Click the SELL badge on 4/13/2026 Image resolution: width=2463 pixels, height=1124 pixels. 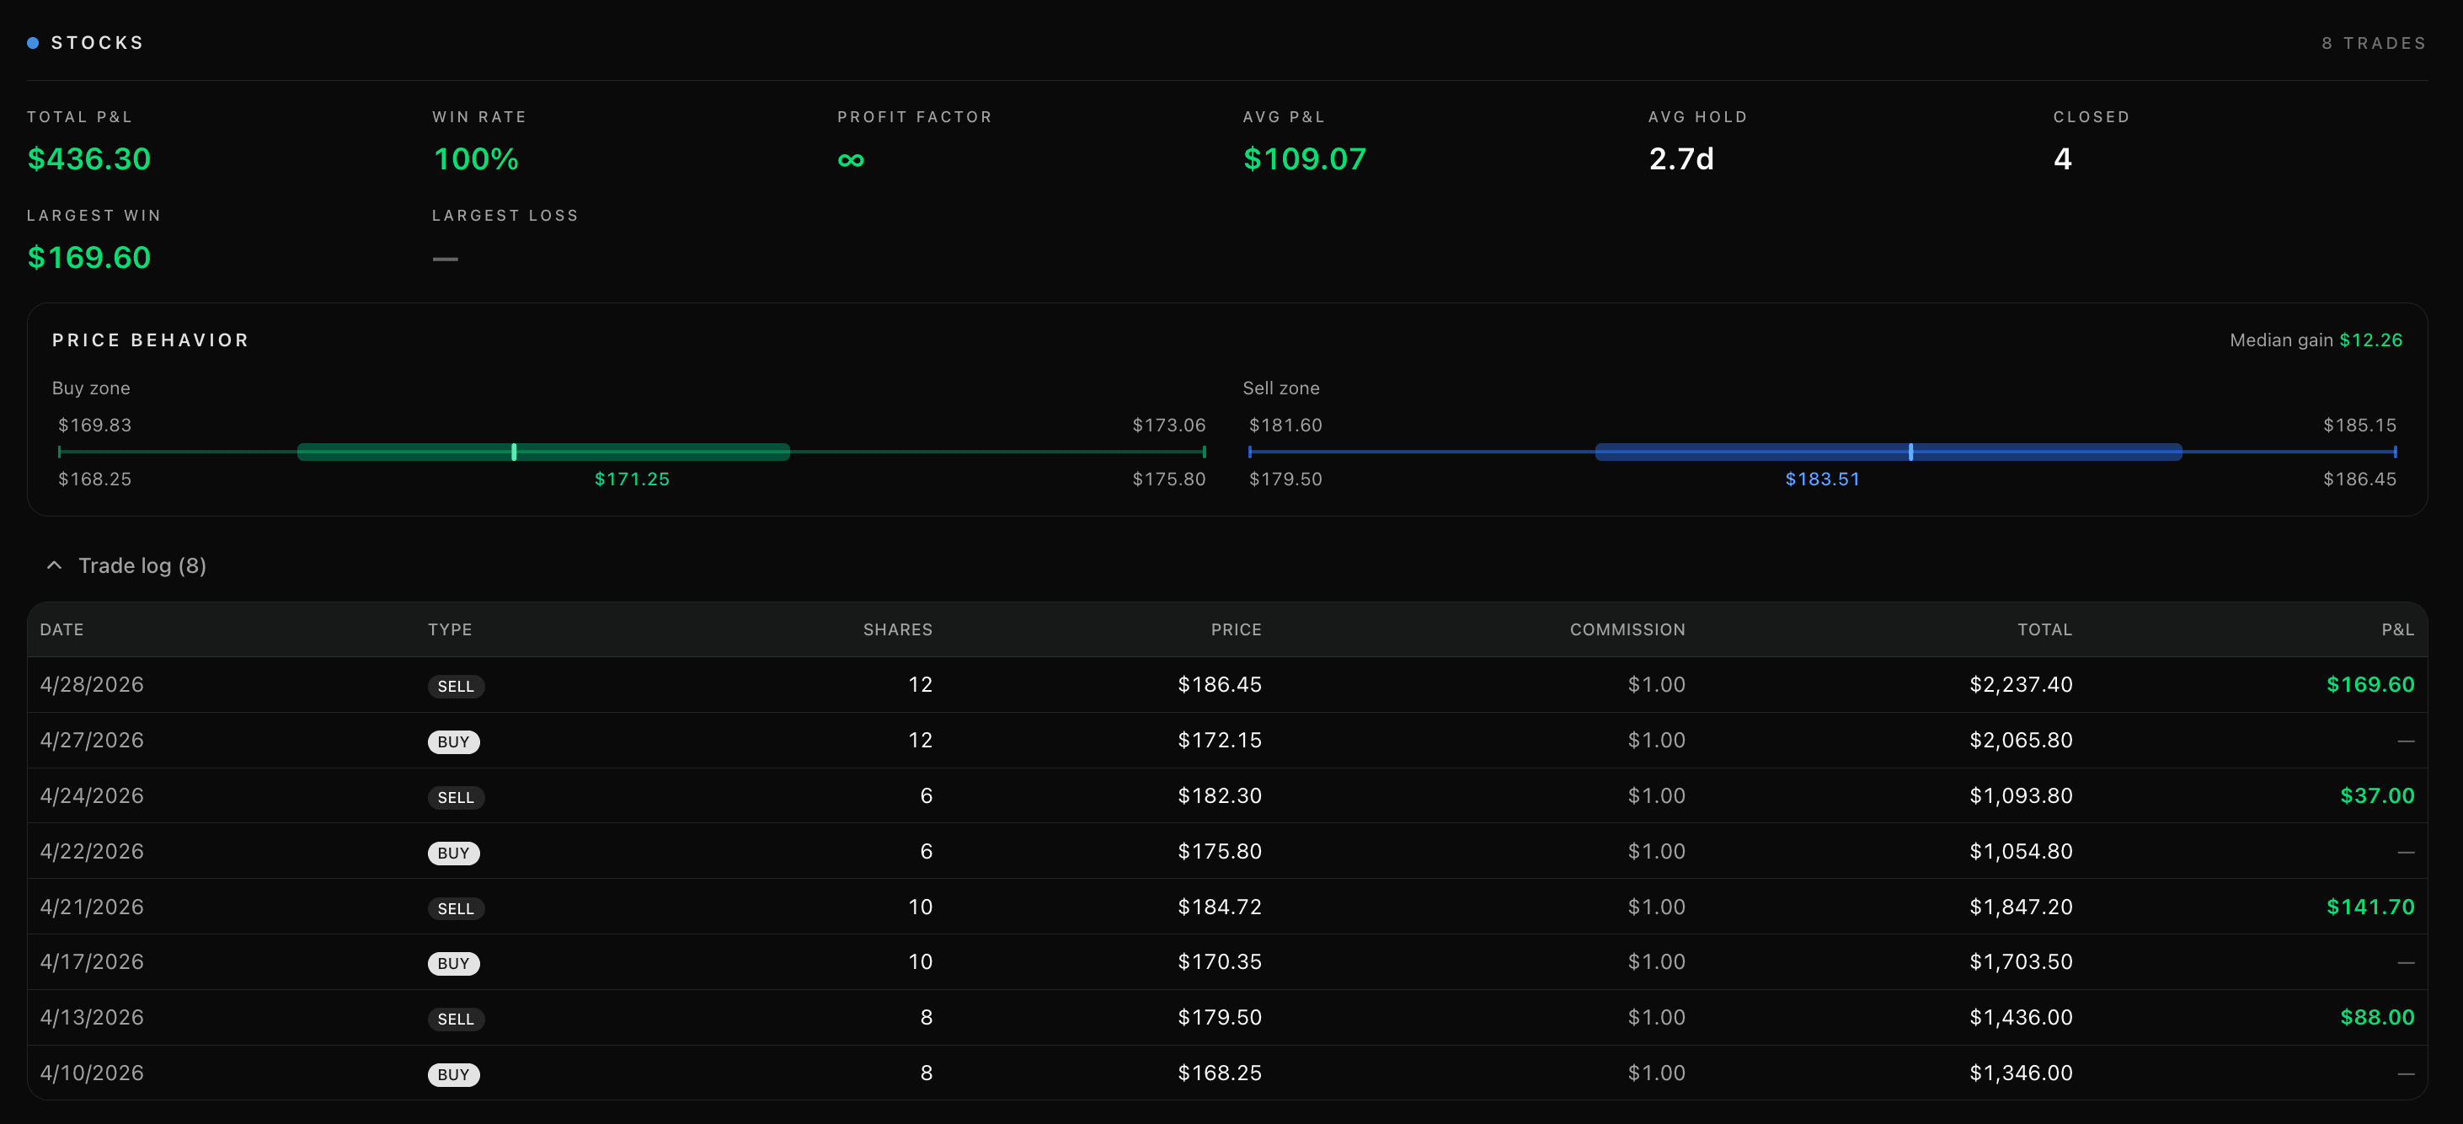click(x=455, y=1019)
